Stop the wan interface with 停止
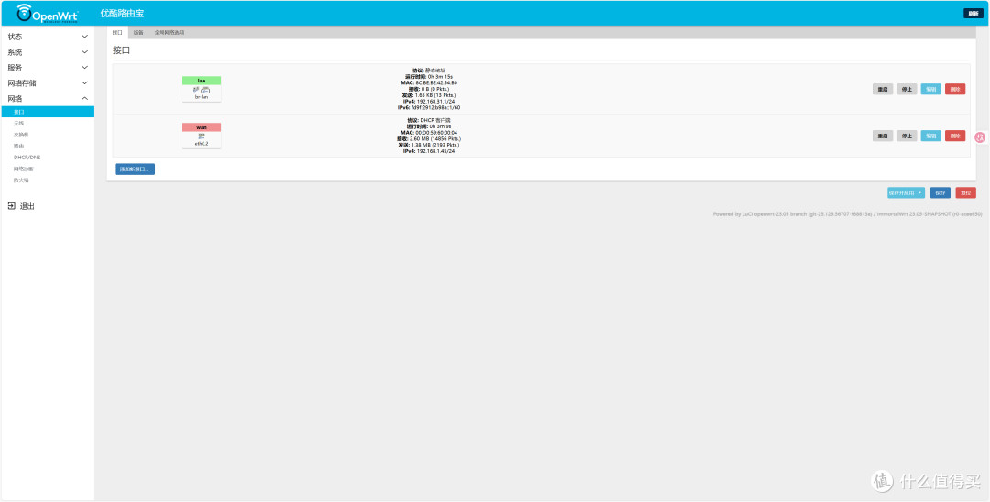This screenshot has height=502, width=990. [x=907, y=136]
